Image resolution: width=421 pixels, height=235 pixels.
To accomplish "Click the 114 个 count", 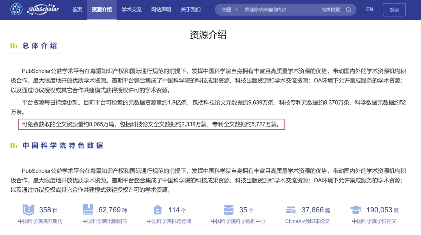I will tap(177, 210).
